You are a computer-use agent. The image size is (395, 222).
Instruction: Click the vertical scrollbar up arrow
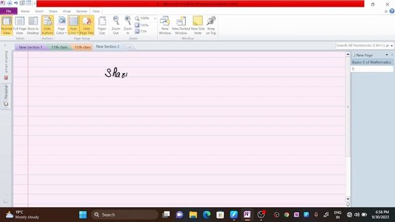pos(348,54)
